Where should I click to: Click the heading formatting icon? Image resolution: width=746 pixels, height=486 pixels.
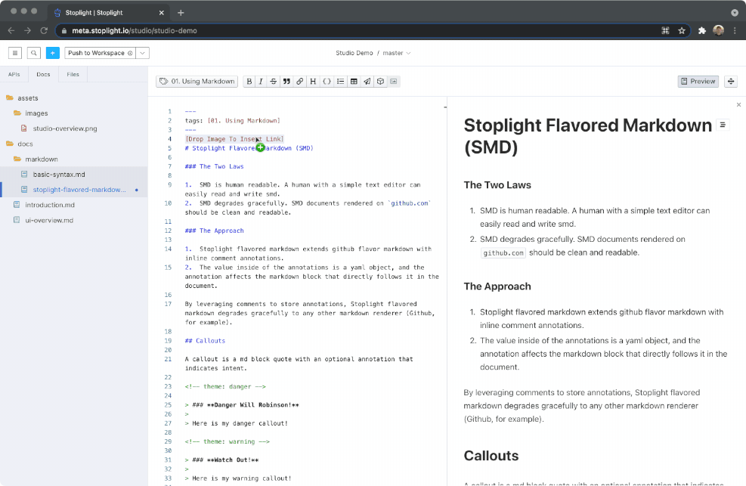click(312, 81)
